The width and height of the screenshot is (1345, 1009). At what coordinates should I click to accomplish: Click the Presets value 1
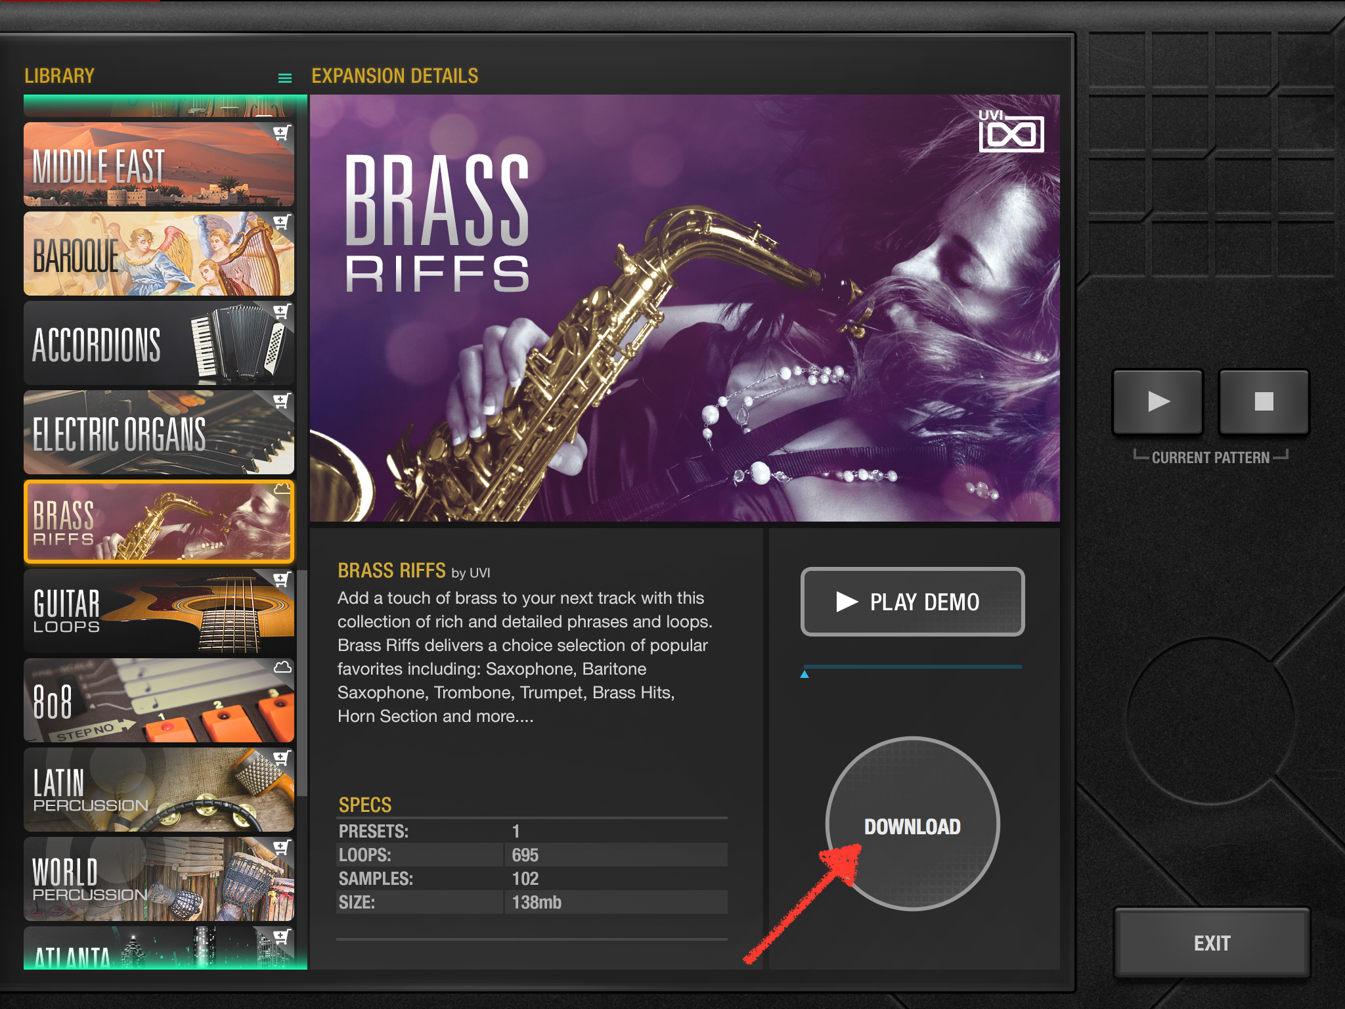[516, 831]
